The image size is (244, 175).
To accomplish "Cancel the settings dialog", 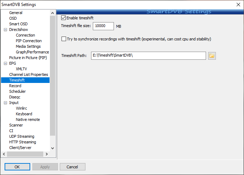I will click(72, 167).
